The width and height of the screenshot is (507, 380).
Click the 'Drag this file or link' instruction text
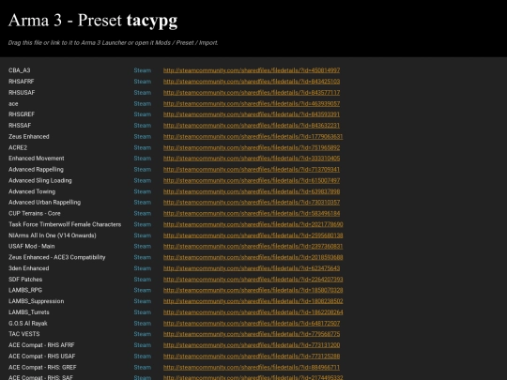point(114,42)
